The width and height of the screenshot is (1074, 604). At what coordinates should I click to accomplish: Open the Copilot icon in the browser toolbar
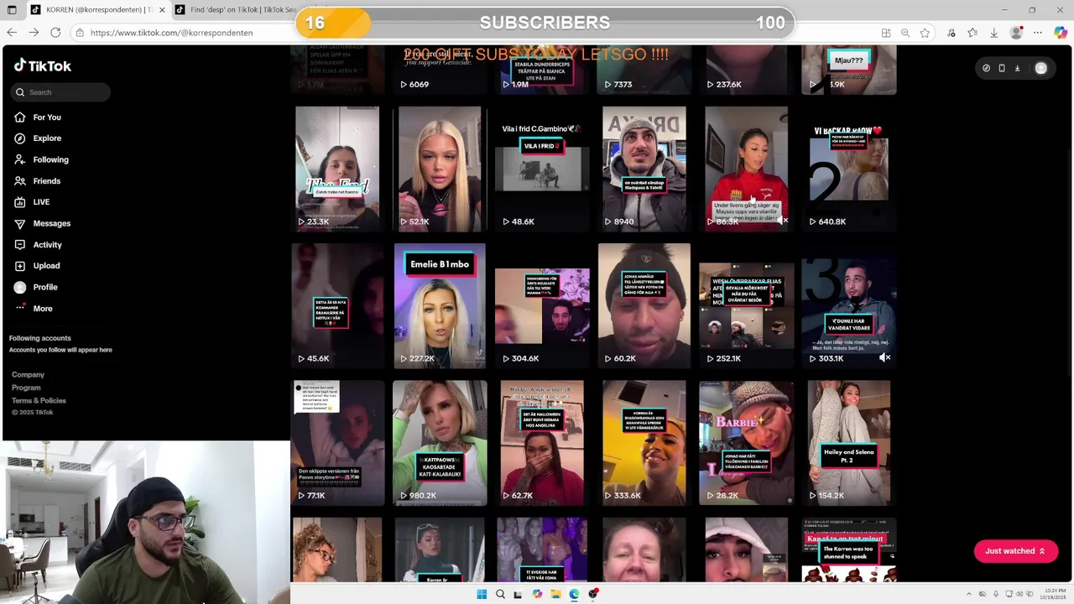tap(1061, 33)
